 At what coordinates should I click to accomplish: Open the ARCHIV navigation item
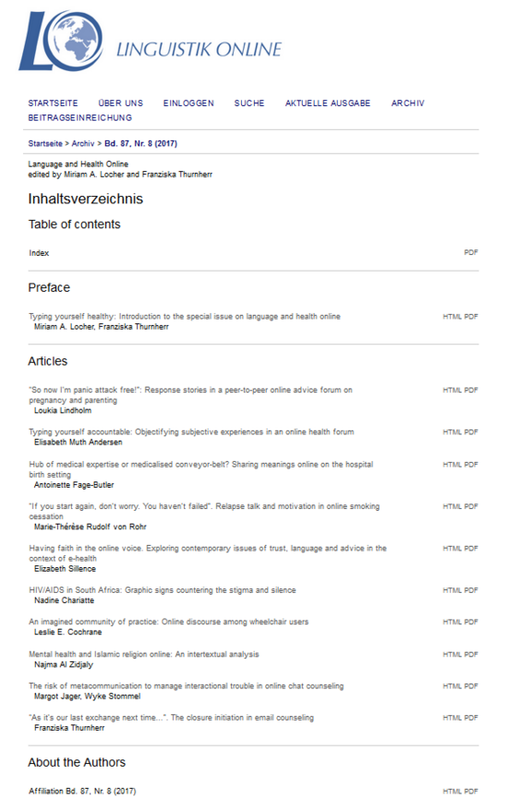point(407,103)
